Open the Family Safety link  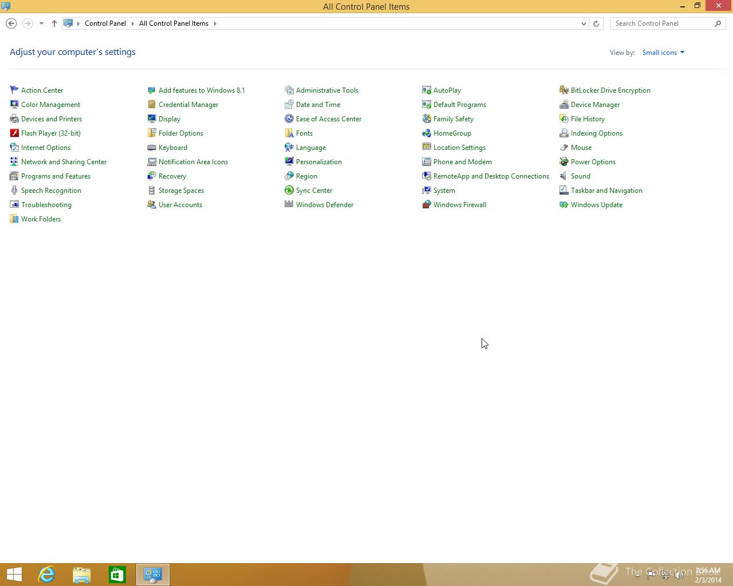coord(454,118)
